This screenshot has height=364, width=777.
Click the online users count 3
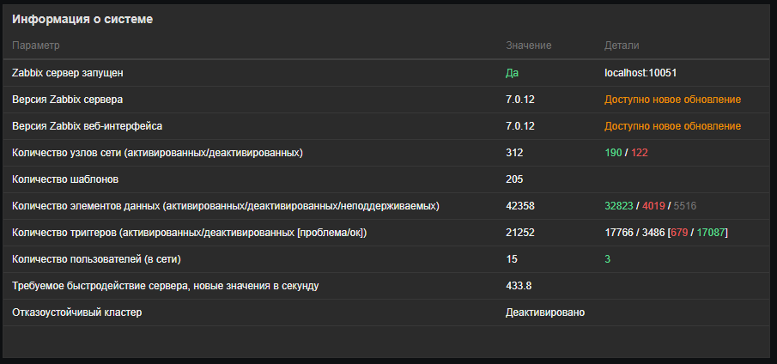(607, 259)
